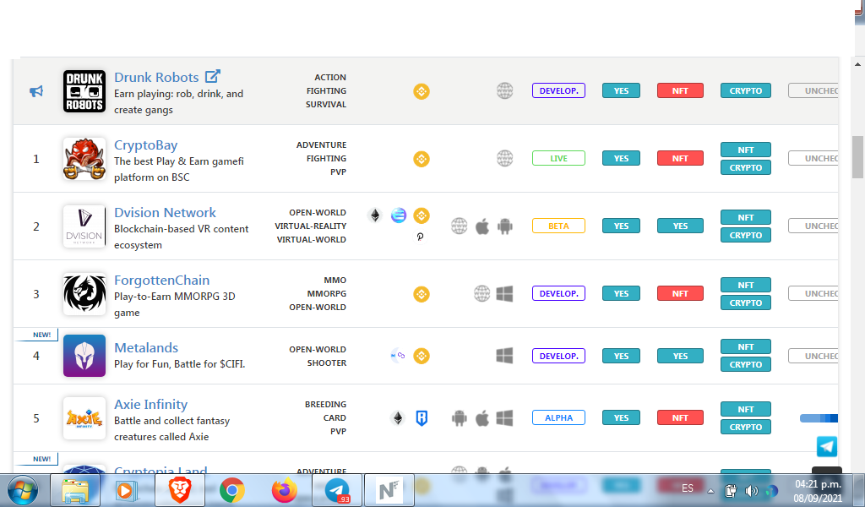865x507 pixels.
Task: Open Google Chrome from the taskbar
Action: [232, 490]
